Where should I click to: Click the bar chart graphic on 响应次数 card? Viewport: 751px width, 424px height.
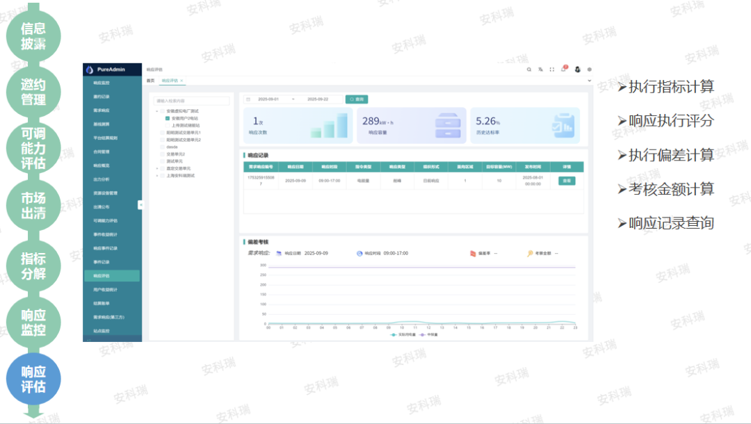[328, 125]
